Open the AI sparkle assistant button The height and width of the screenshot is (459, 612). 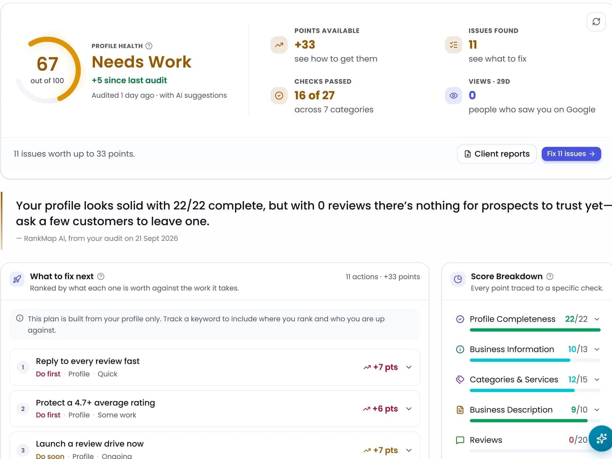point(601,438)
